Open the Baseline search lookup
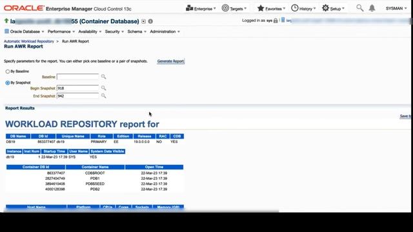The image size is (413, 232). 103,77
